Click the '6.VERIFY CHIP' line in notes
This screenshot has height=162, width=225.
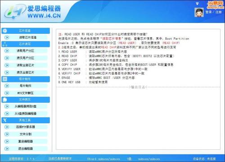pyautogui.click(x=101, y=73)
